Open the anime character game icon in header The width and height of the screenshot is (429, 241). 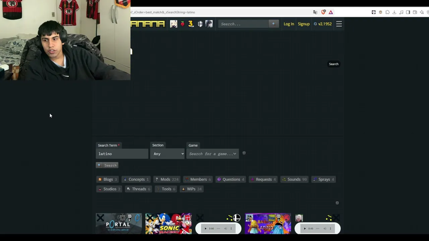tap(174, 24)
